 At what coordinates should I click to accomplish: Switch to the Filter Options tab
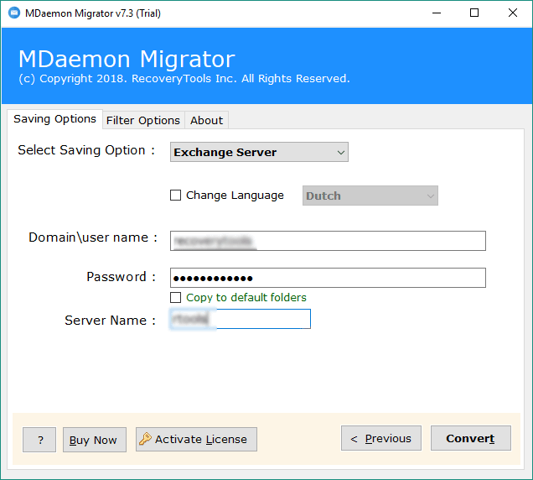143,120
